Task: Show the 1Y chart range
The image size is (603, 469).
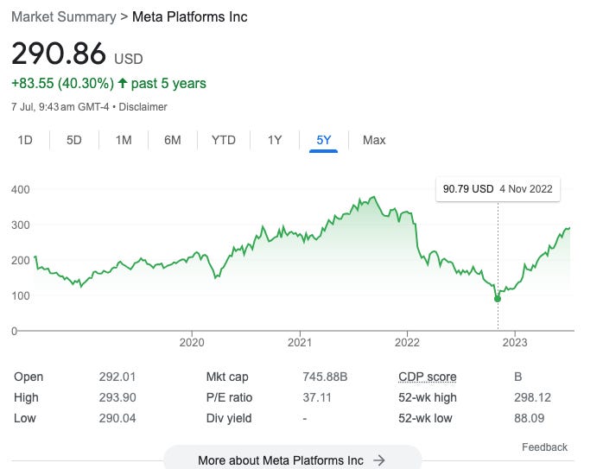Action: 275,140
